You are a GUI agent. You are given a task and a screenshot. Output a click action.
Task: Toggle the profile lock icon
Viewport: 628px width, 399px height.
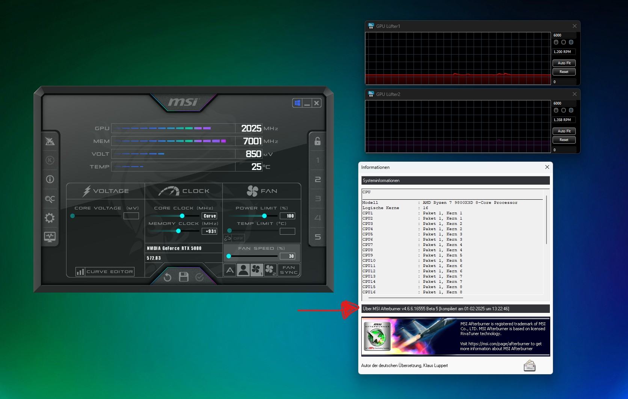[x=317, y=141]
